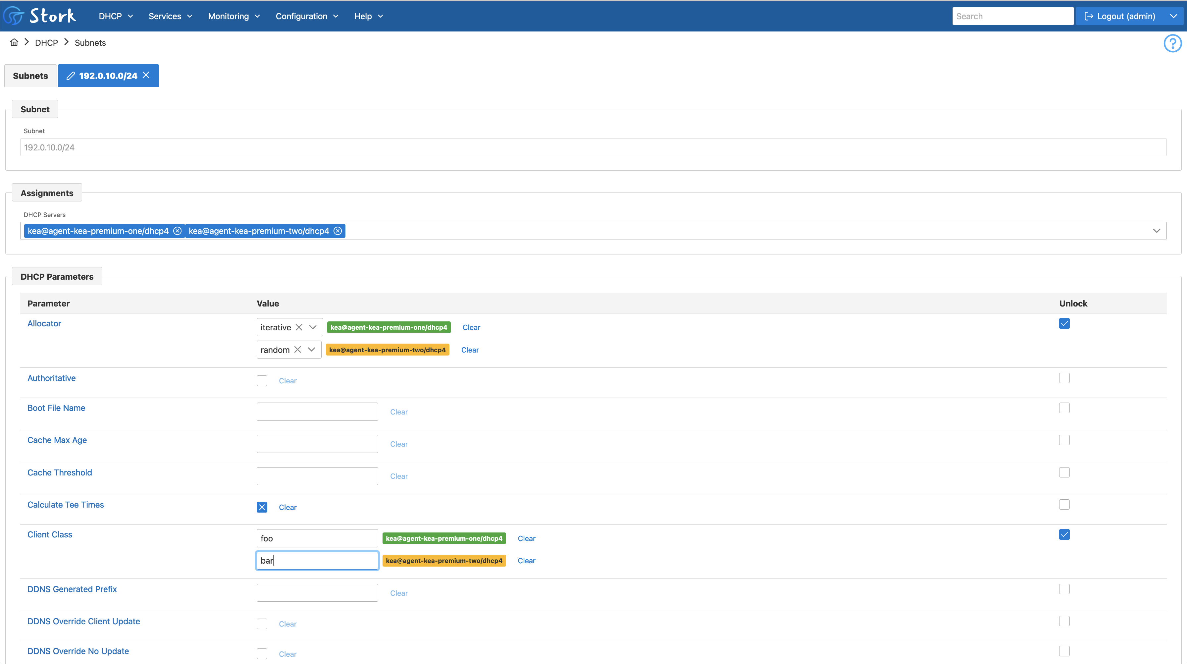Enable Calculate Tee Times unlock checkbox
This screenshot has height=664, width=1187.
[1064, 504]
